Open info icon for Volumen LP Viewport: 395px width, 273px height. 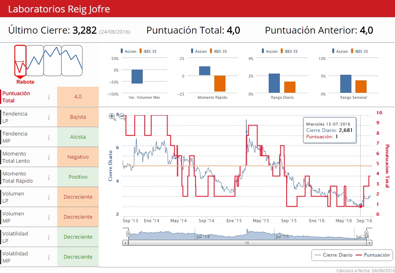(x=49, y=197)
